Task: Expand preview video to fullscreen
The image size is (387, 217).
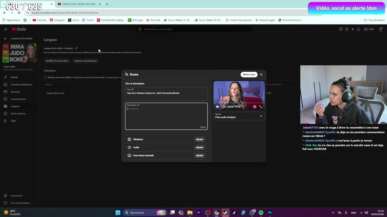Action: [261, 107]
